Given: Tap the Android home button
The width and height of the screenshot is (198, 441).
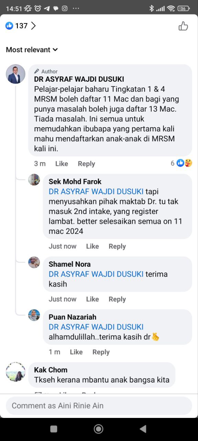Looking at the screenshot, I should [99, 429].
